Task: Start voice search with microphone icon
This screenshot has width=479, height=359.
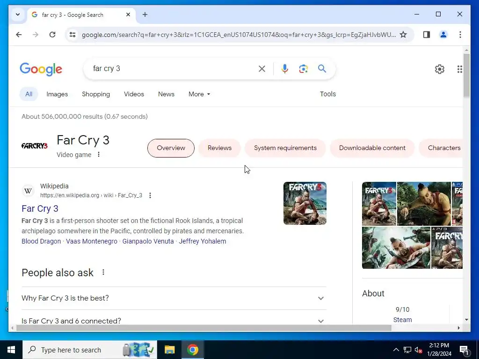Action: click(285, 69)
